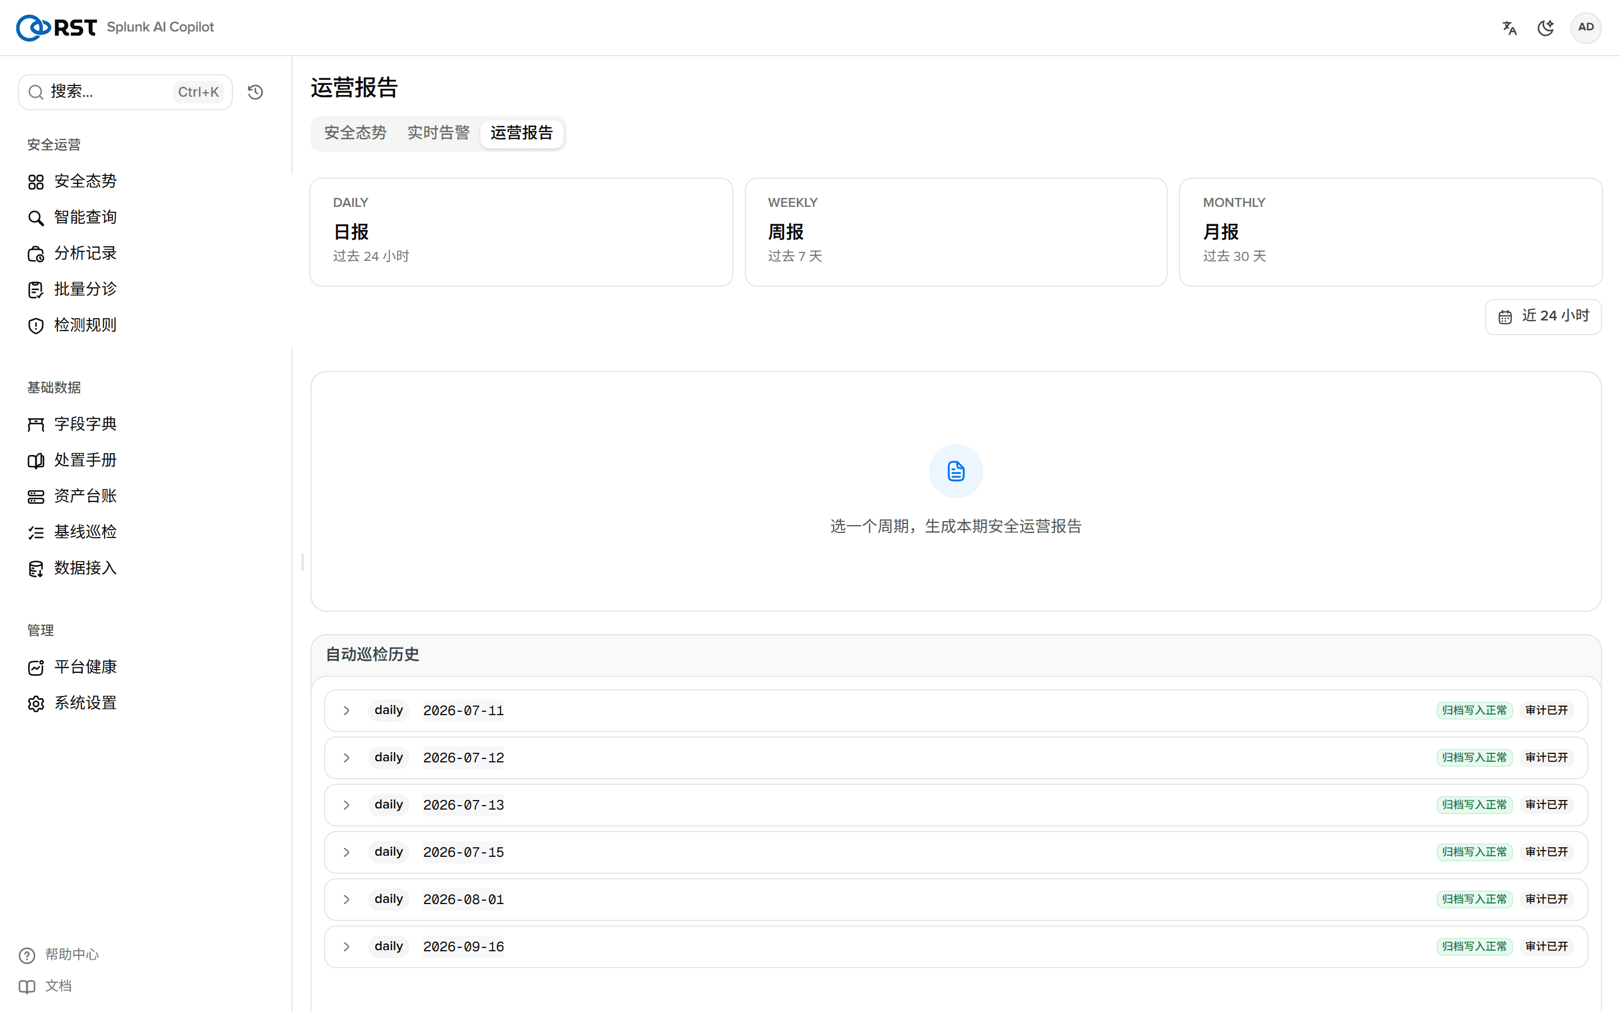Click the 文档 book icon
The image size is (1620, 1012).
click(27, 987)
